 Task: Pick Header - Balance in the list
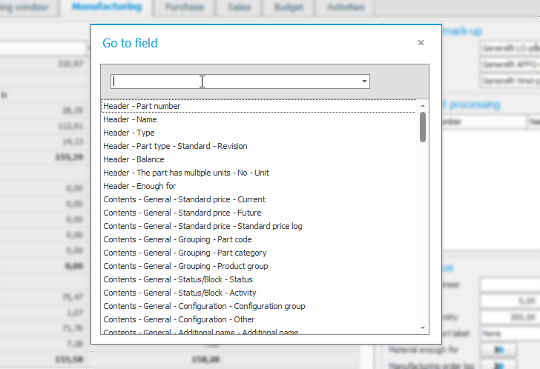pyautogui.click(x=134, y=159)
